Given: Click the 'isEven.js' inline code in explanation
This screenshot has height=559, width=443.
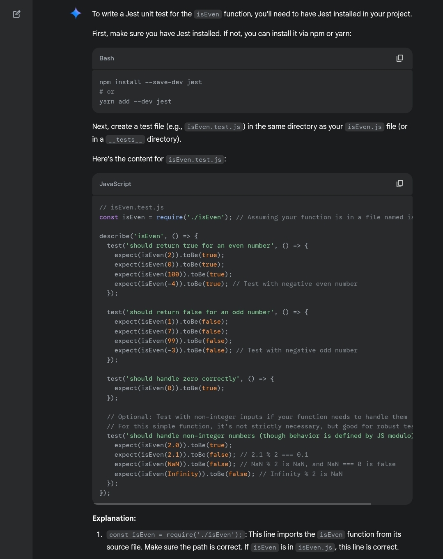Looking at the screenshot, I should [315, 547].
